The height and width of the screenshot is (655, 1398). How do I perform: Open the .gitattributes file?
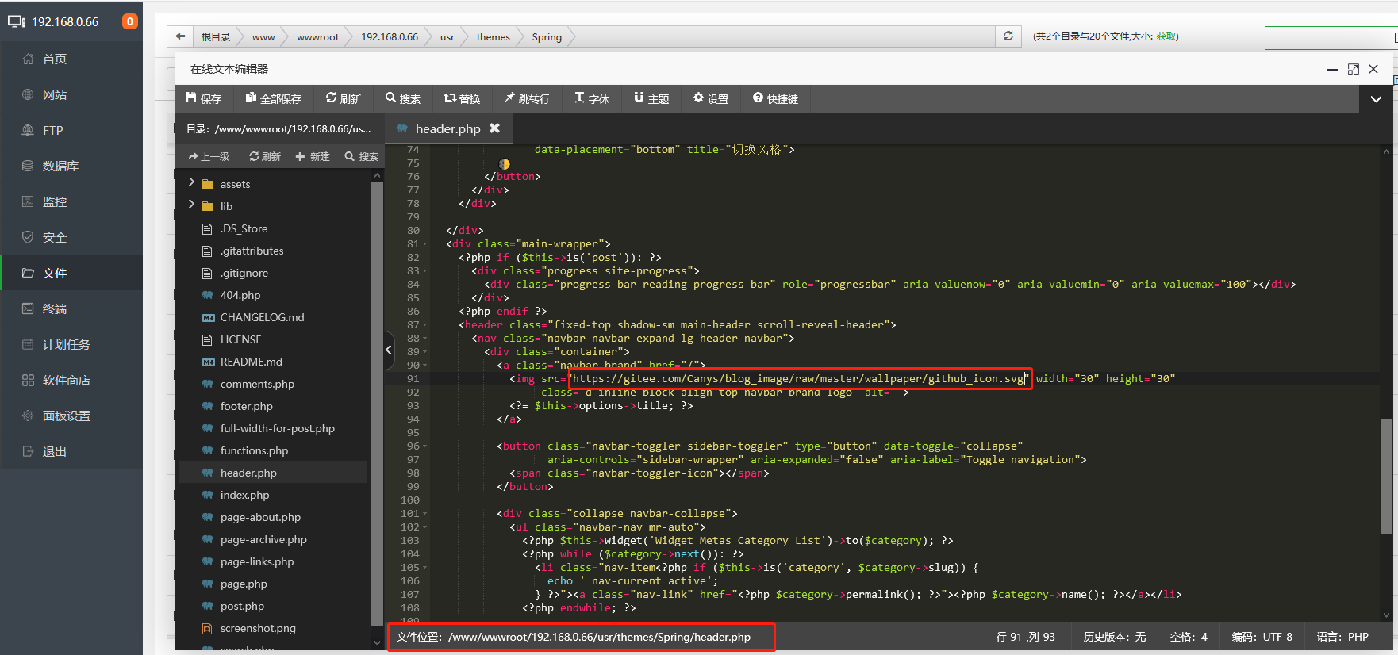tap(252, 251)
